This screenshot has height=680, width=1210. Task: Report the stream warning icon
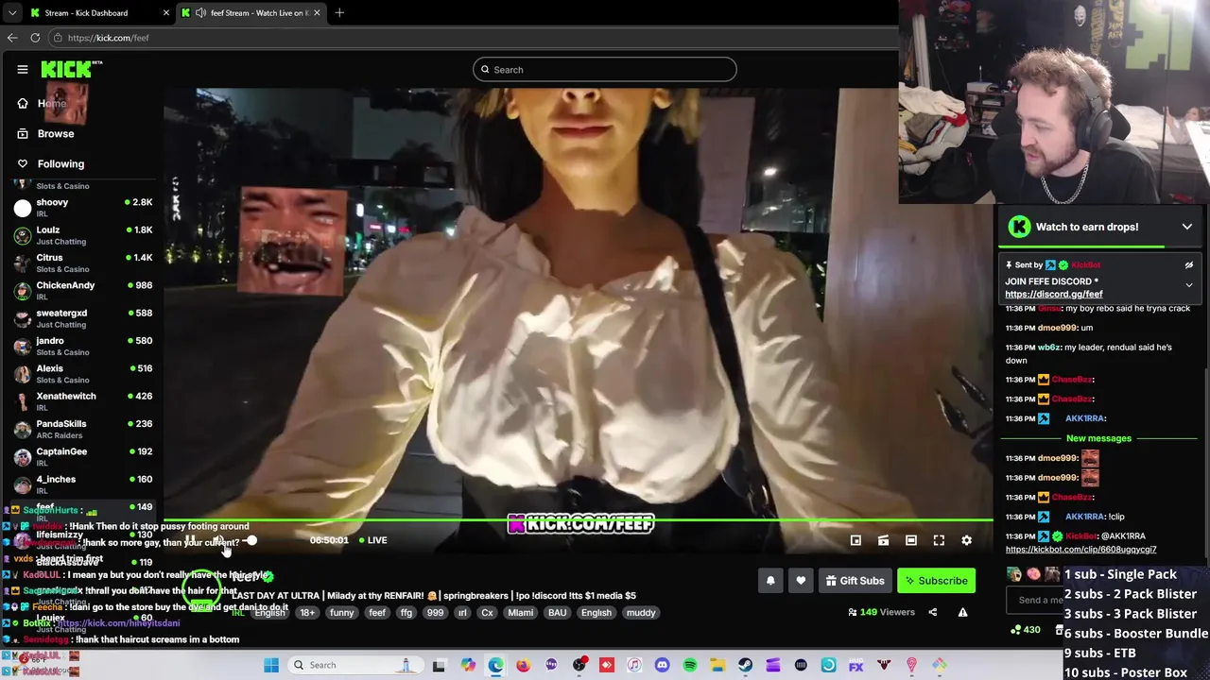tap(962, 612)
